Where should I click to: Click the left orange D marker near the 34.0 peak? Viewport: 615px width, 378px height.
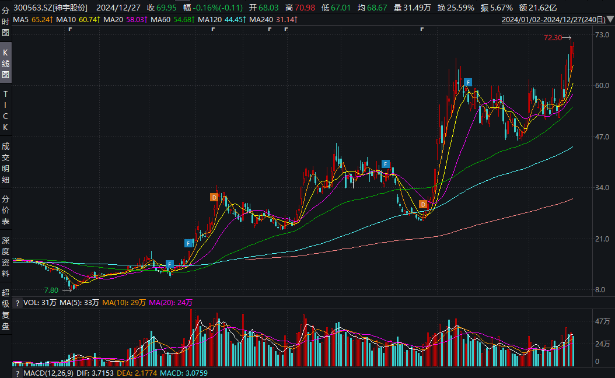214,197
